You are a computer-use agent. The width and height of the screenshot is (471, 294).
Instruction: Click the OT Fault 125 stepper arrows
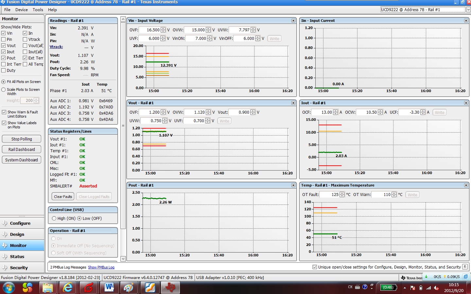point(342,195)
